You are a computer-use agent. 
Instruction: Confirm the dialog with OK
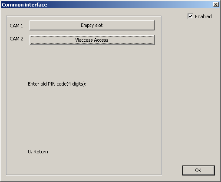pos(198,170)
